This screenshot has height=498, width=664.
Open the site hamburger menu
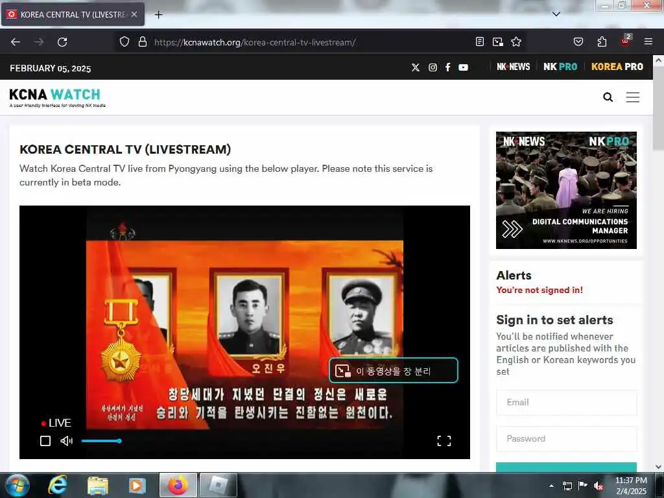click(x=633, y=97)
